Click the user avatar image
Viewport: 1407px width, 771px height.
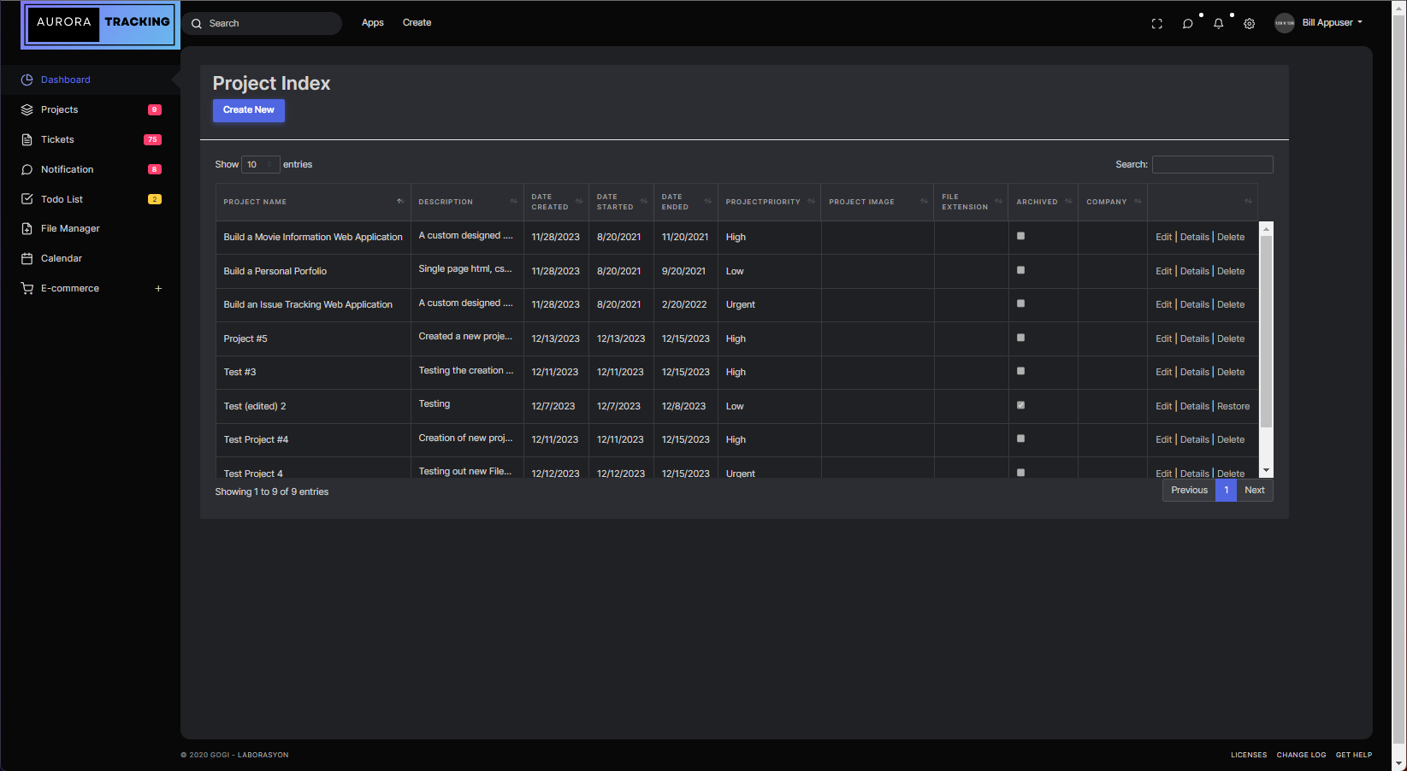(x=1284, y=23)
